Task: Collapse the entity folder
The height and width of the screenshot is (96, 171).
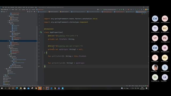Action: [x=9, y=24]
